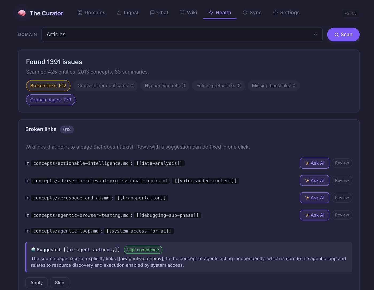
Task: Toggle the Folder-prefix links: 0 chip
Action: (x=219, y=86)
